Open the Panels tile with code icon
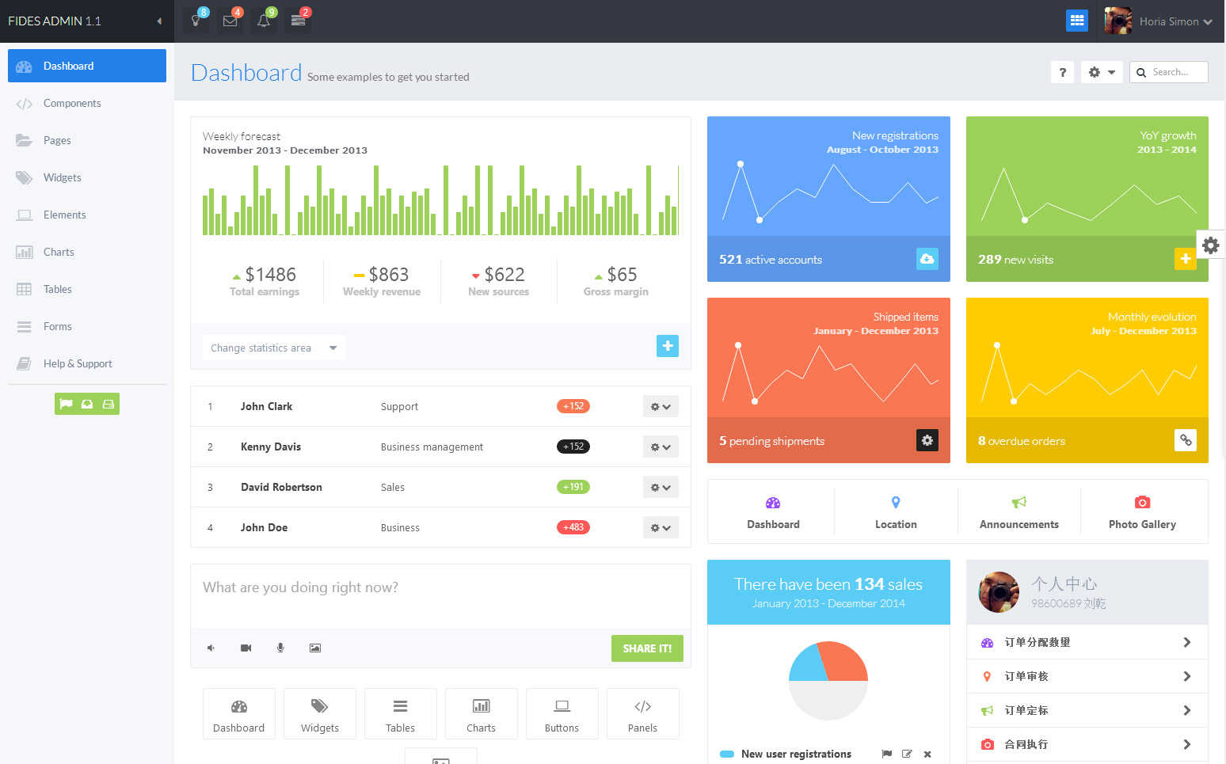 [643, 714]
